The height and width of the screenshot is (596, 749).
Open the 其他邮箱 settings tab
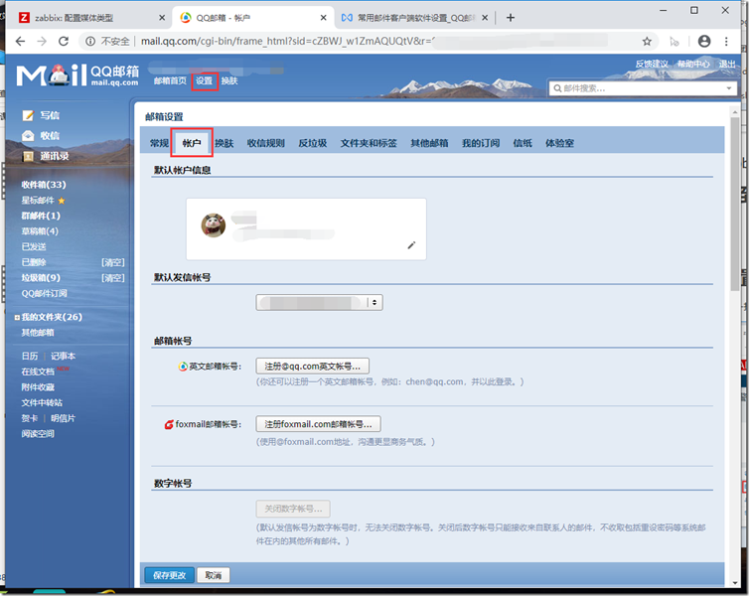click(429, 143)
